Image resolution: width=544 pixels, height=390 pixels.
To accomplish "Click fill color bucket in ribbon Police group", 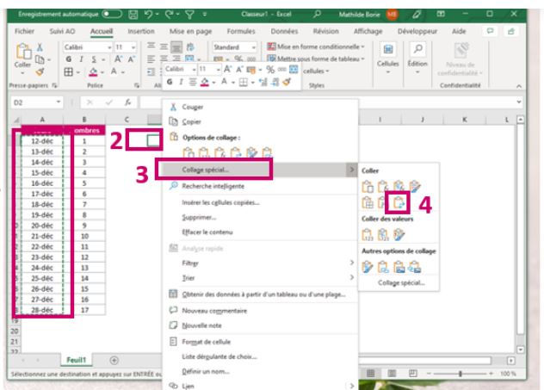I will 93,71.
